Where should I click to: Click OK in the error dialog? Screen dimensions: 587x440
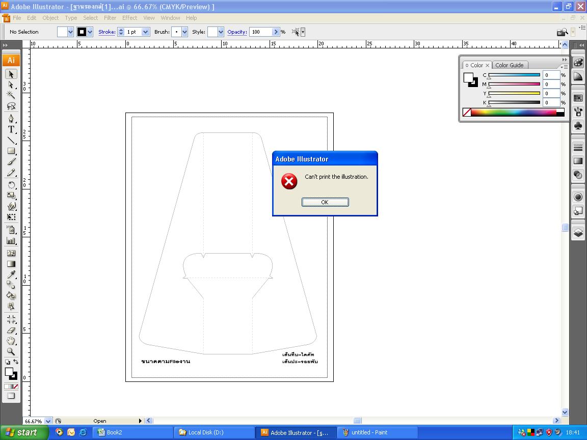tap(325, 202)
